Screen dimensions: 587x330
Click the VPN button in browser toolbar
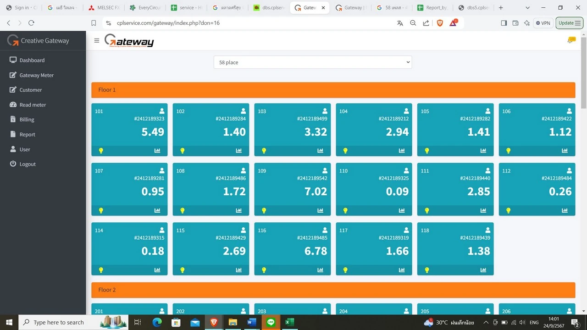pos(543,23)
